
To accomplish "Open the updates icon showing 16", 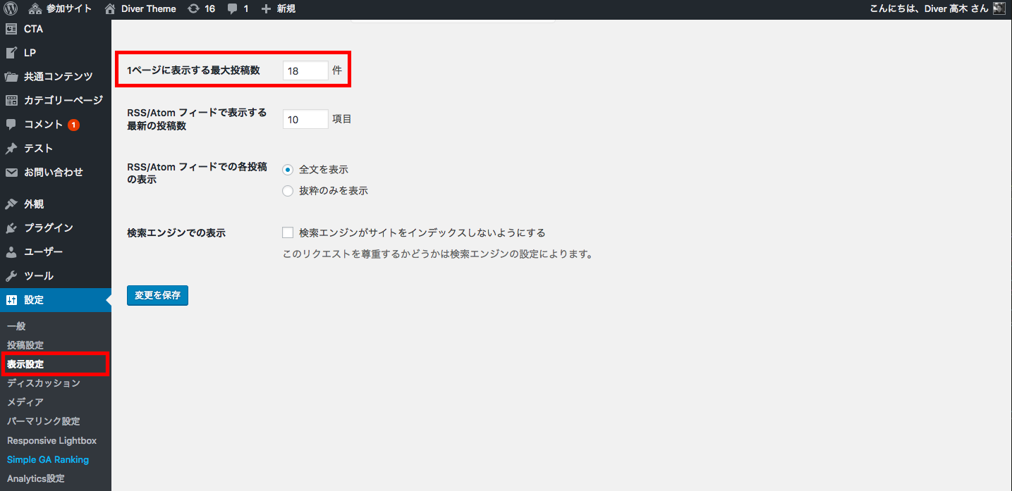I will [x=193, y=9].
